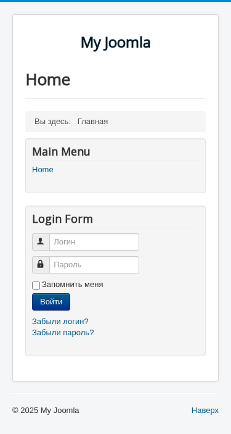Click the user icon beside Логин field
231x434 pixels.
(x=41, y=241)
